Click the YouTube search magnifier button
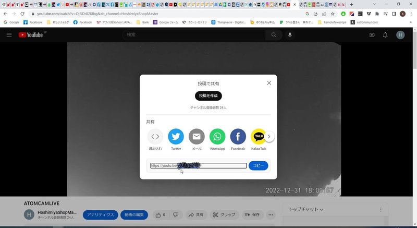 coord(274,35)
